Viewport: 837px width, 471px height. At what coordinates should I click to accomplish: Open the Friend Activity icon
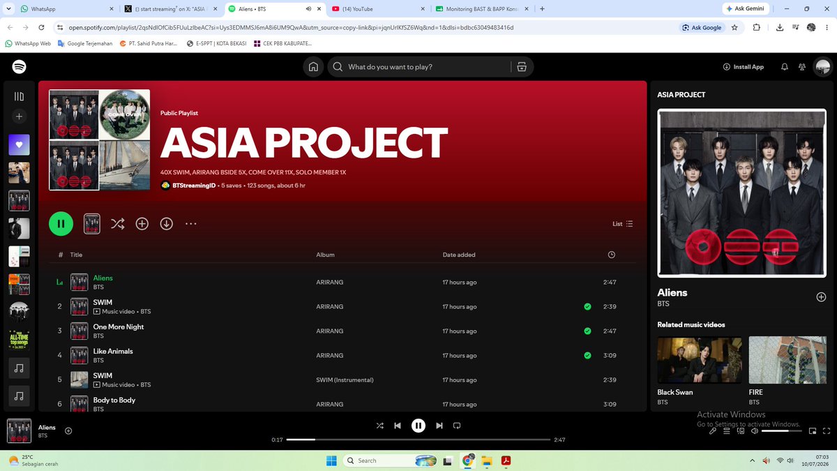802,67
